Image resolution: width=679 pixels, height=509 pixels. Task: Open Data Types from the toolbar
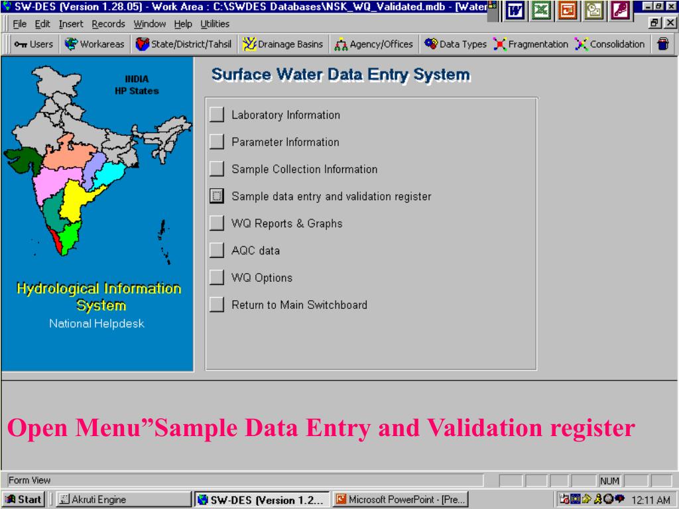click(x=456, y=44)
